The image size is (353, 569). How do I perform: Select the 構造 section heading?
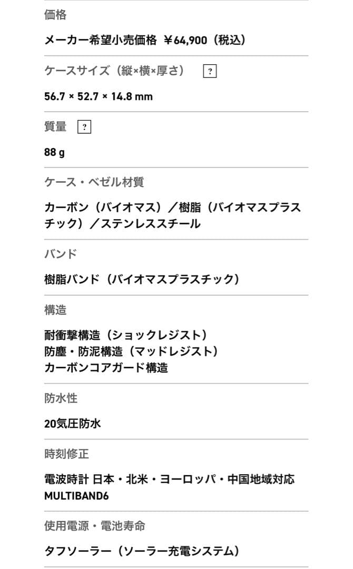(55, 310)
